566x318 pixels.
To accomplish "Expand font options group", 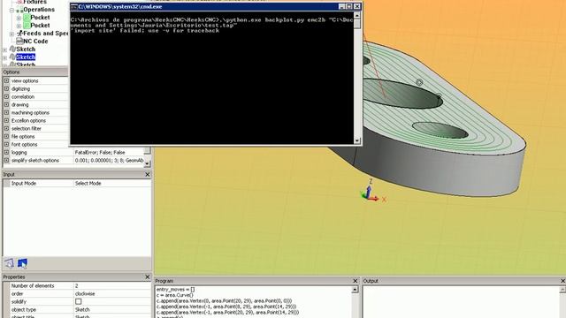I will tap(6, 144).
